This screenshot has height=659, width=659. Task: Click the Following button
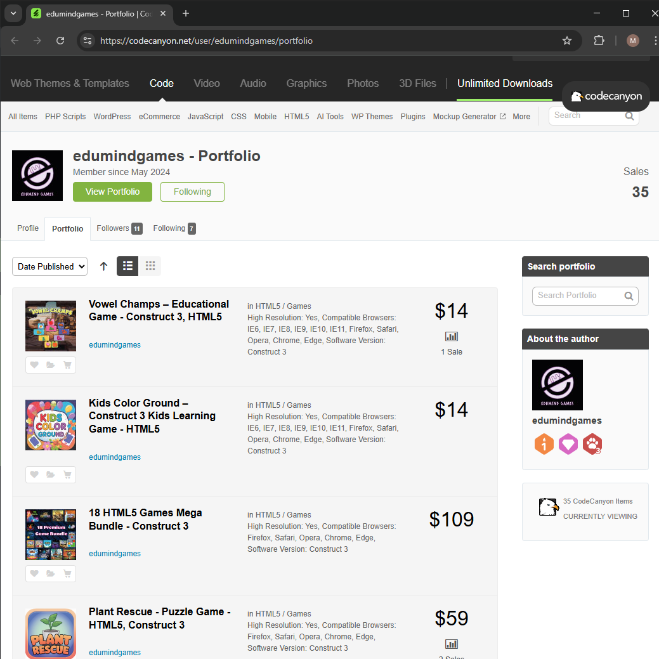tap(192, 192)
